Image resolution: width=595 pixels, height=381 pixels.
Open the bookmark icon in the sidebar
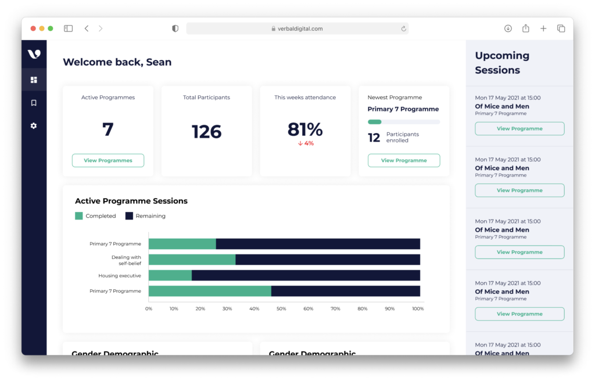point(34,103)
